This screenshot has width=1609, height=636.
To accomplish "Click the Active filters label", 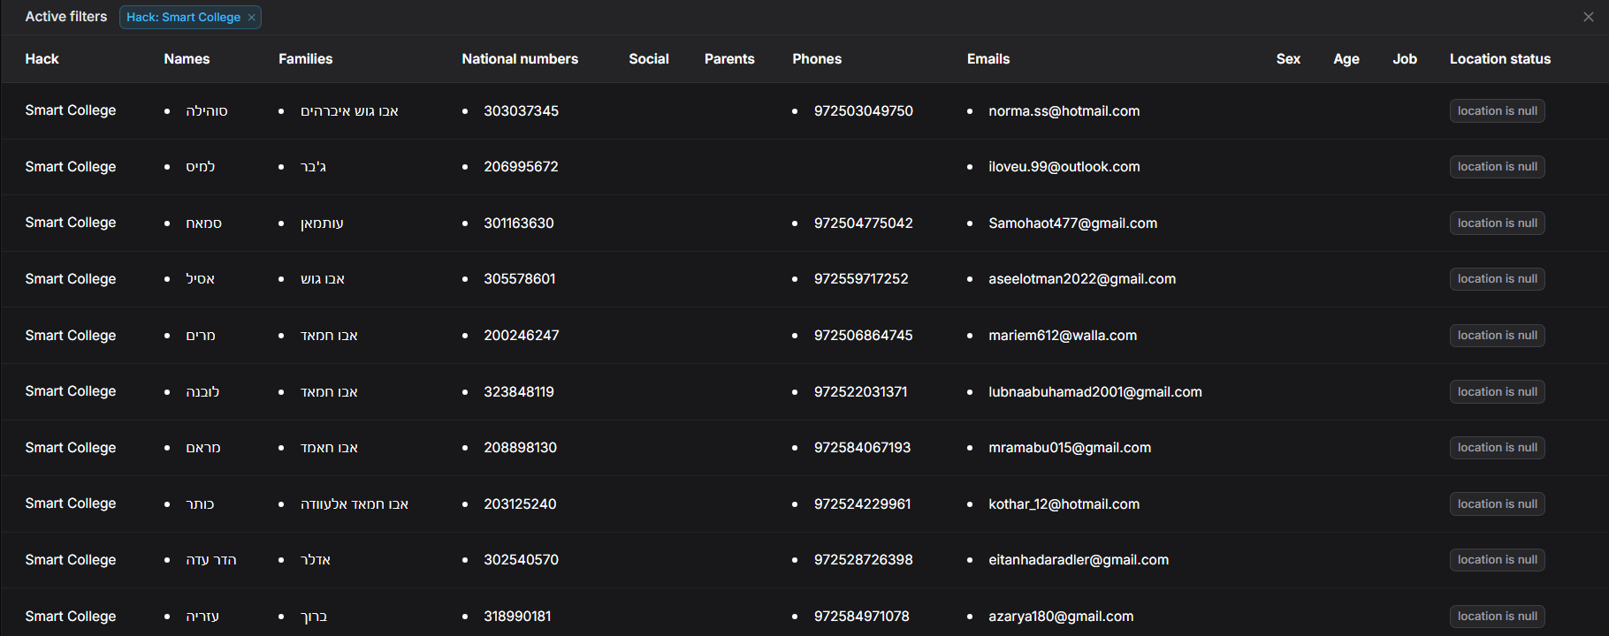I will [x=66, y=17].
